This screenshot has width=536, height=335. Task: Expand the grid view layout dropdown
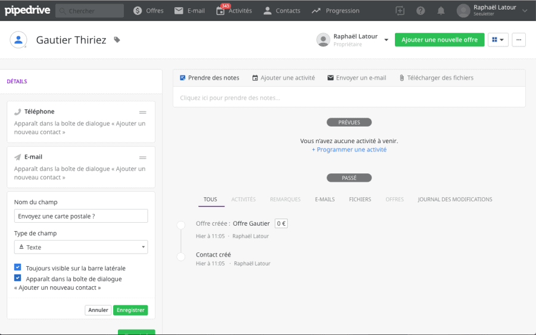coord(498,40)
